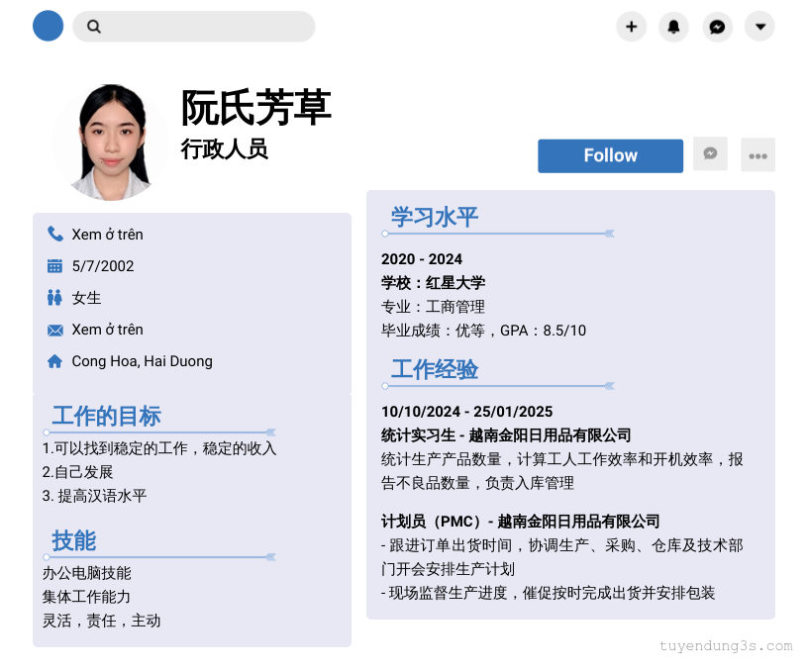
Task: Click the 技能 heading
Action: click(x=73, y=540)
